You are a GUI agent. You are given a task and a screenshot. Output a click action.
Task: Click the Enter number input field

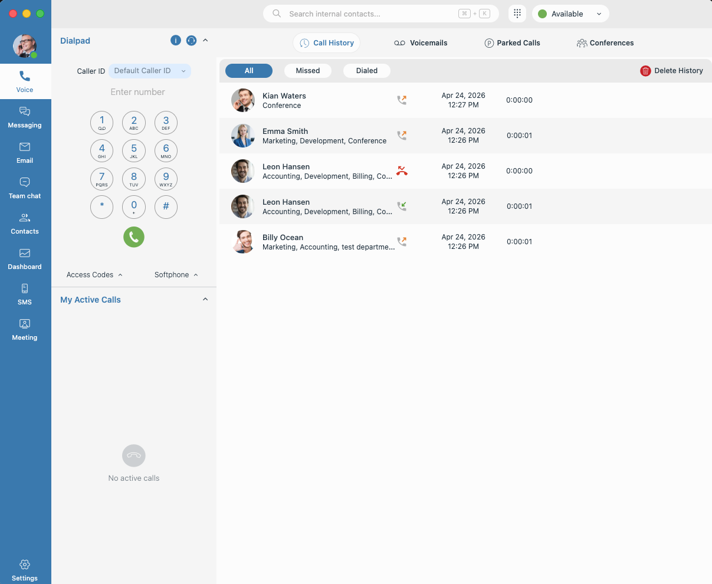pyautogui.click(x=137, y=92)
